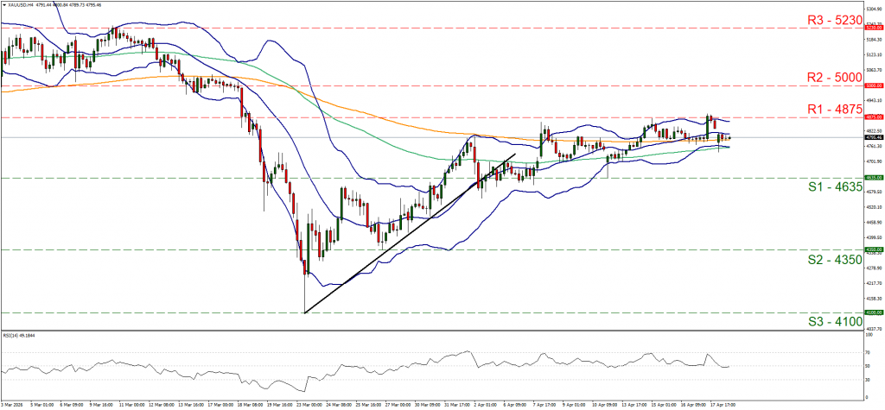
Task: Click the XAUUSD,H4 symbol title text
Action: point(22,4)
